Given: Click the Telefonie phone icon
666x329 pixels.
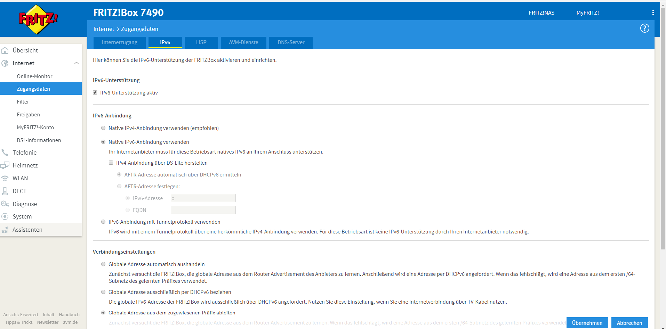Looking at the screenshot, I should point(5,153).
